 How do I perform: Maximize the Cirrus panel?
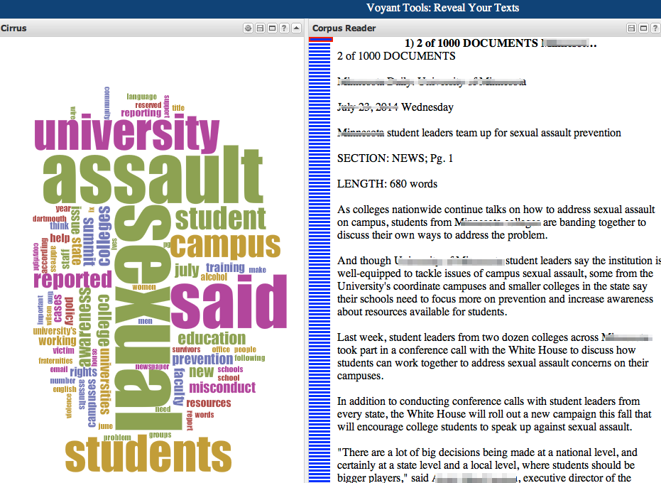272,28
